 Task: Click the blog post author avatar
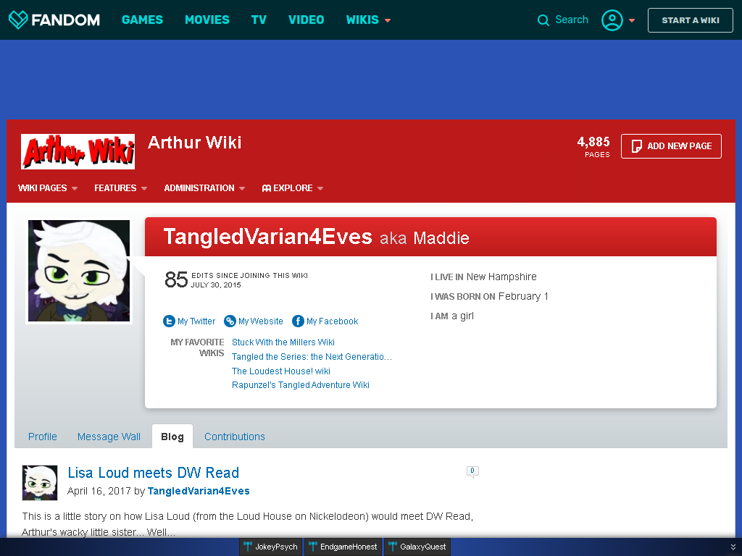pos(40,483)
